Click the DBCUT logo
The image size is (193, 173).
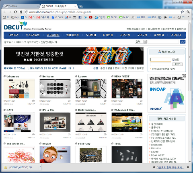point(15,26)
